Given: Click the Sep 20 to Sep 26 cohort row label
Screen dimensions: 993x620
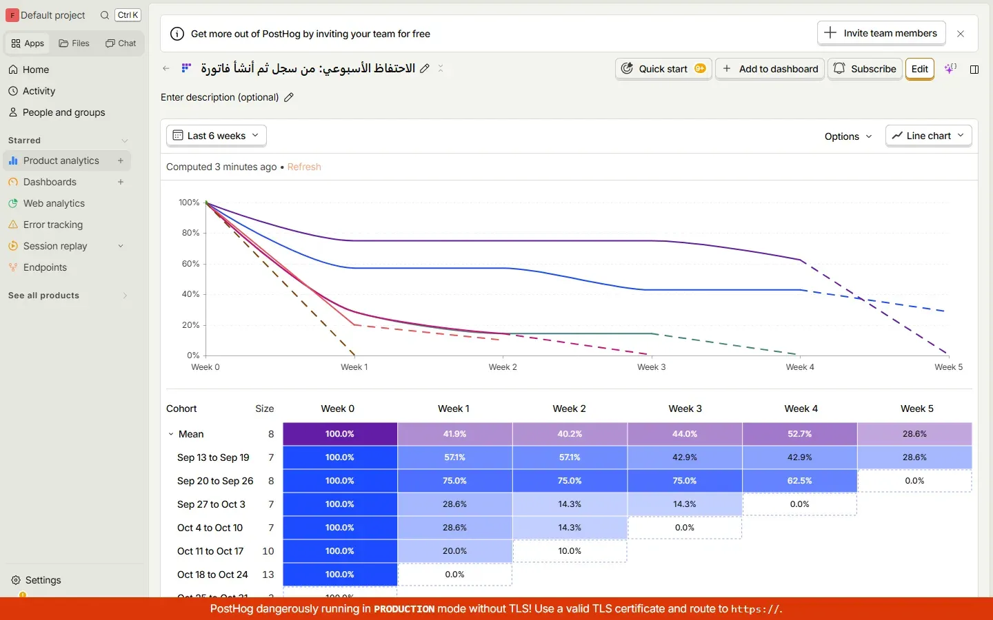Looking at the screenshot, I should click(x=215, y=481).
